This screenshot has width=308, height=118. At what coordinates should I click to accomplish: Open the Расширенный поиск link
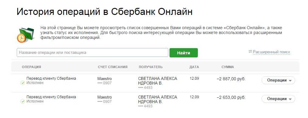271,52
